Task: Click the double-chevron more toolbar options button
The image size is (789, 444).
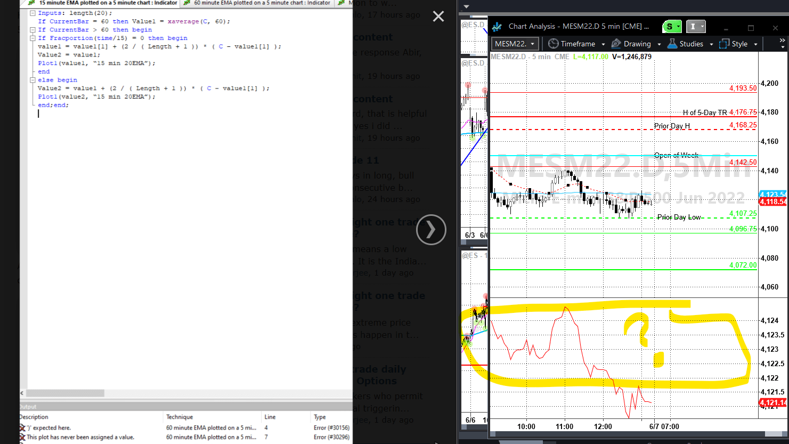Action: [782, 41]
